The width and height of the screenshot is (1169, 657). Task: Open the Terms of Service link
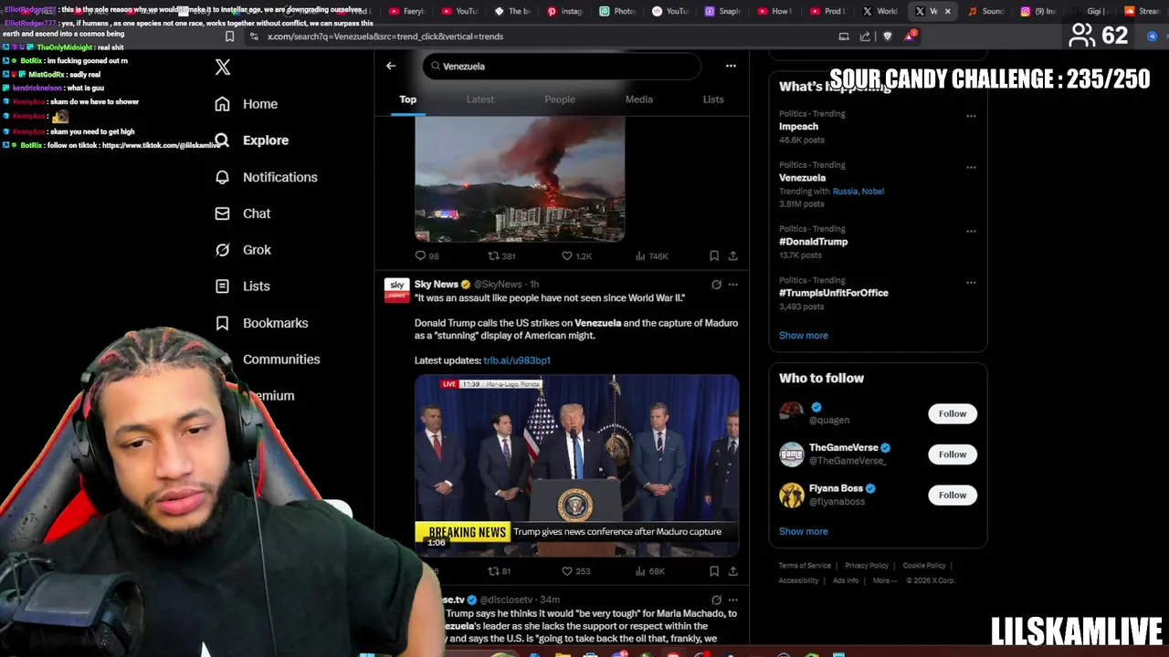click(805, 566)
